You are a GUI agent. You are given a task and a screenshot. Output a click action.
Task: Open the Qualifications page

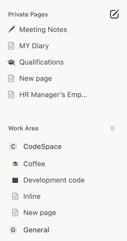click(41, 62)
